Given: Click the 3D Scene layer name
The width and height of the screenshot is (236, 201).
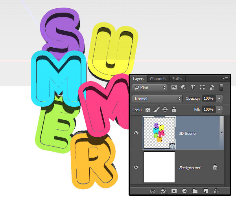Looking at the screenshot, I should click(x=187, y=134).
